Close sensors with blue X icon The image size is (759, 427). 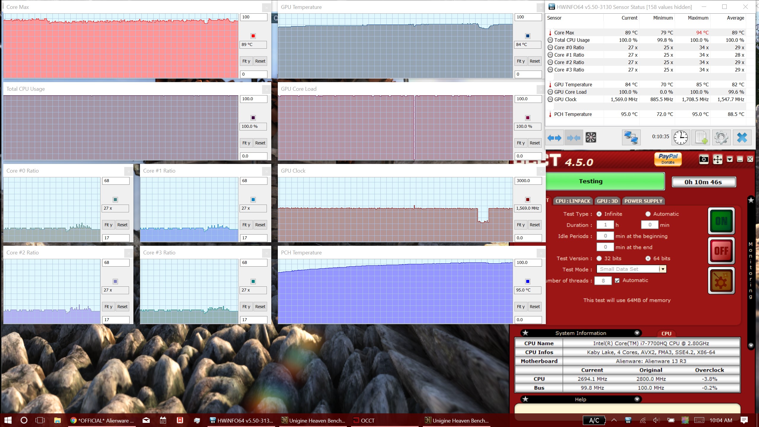pyautogui.click(x=742, y=138)
